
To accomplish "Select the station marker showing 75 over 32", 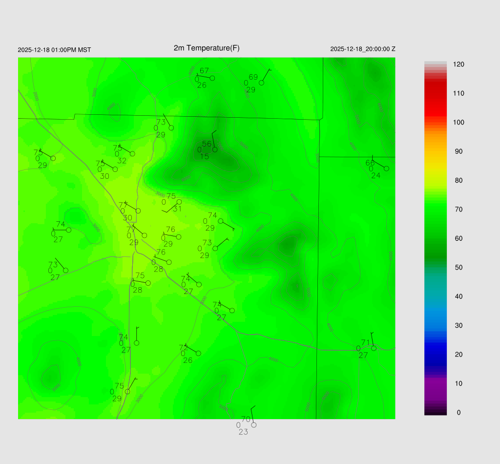I will [x=132, y=154].
